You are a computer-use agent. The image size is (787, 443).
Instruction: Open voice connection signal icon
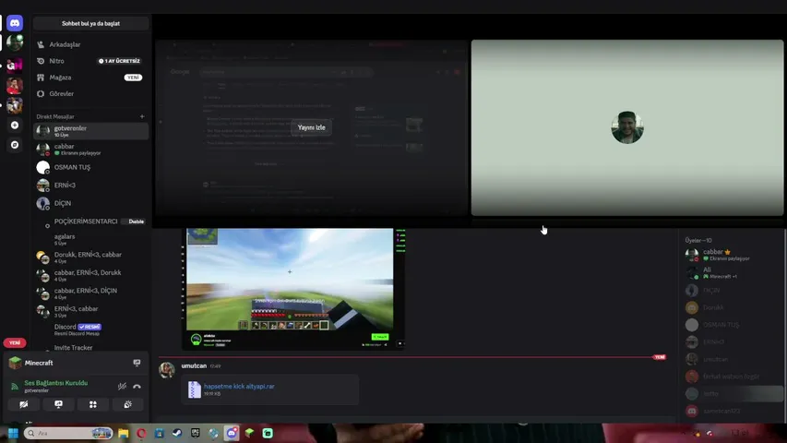(15, 387)
